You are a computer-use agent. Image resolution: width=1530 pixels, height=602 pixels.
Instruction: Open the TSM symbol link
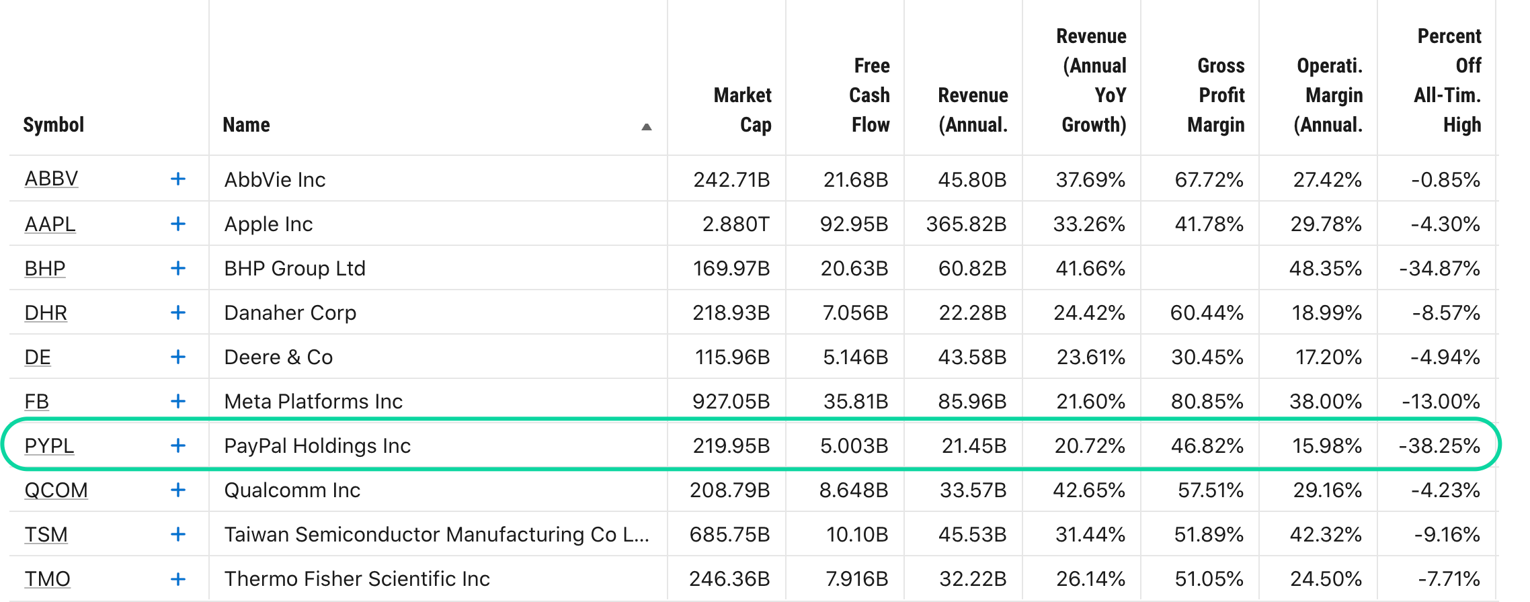(46, 533)
